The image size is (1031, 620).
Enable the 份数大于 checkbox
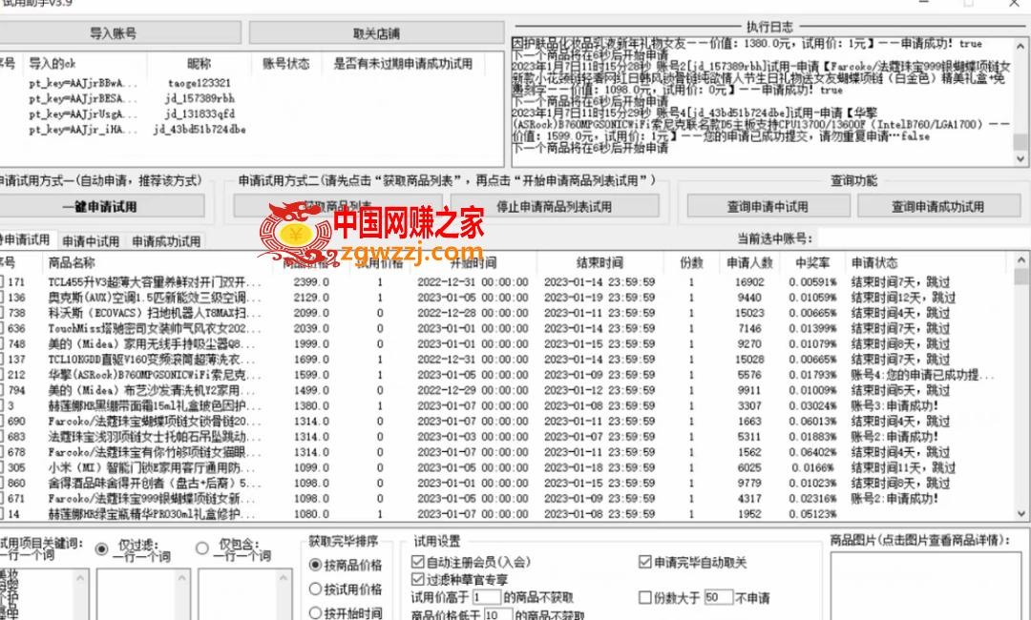645,598
